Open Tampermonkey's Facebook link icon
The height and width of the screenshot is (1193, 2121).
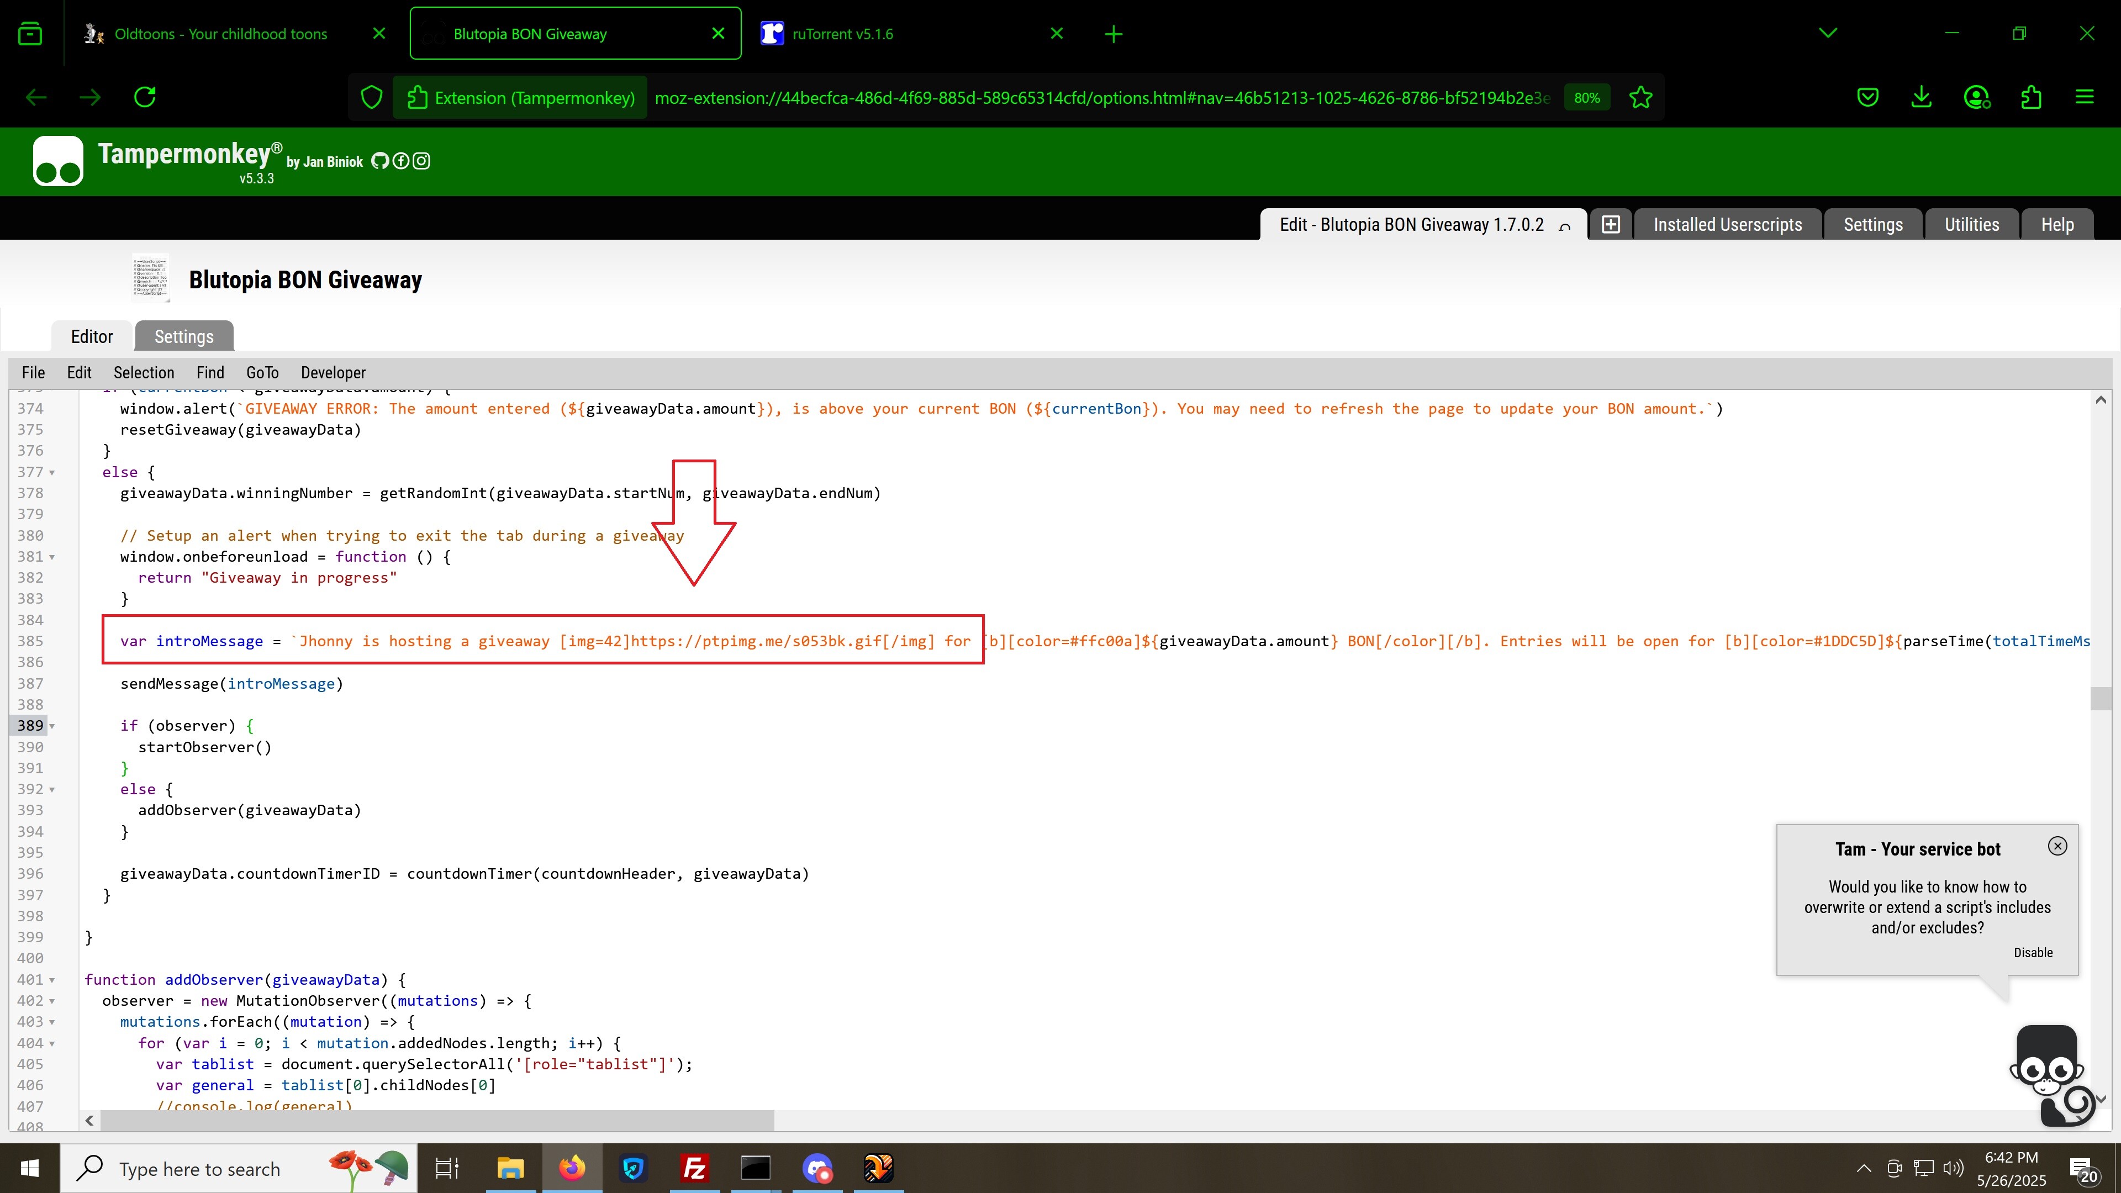click(x=400, y=161)
